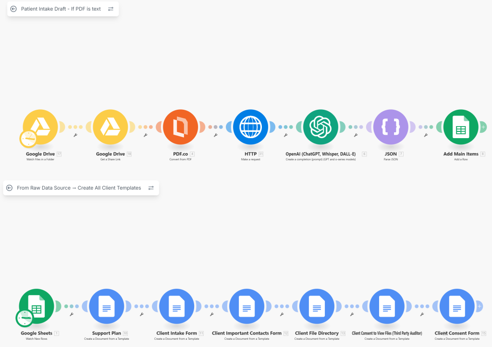492x347 pixels.
Task: Click the "Google Sheets" module label
Action: [x=37, y=333]
